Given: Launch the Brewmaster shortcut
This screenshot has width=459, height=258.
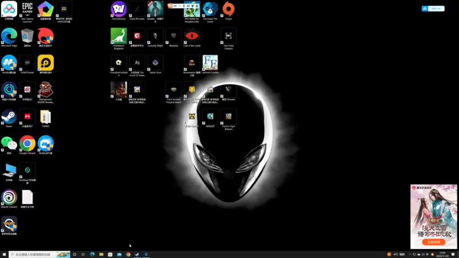Looking at the screenshot, I should (x=192, y=66).
